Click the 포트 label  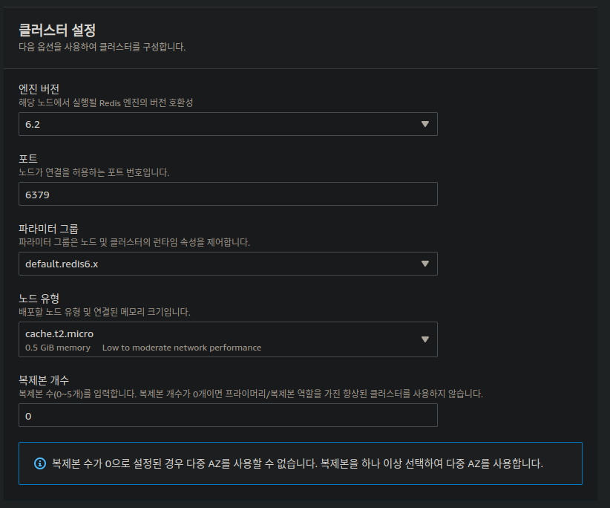click(x=28, y=159)
